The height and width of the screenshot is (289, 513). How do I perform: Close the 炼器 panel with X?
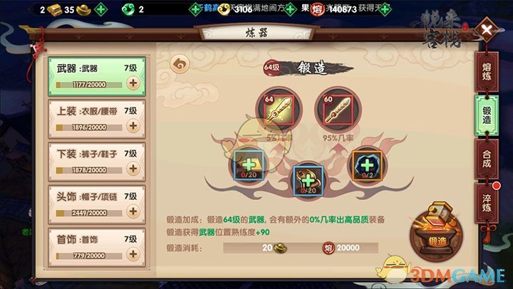[x=487, y=30]
